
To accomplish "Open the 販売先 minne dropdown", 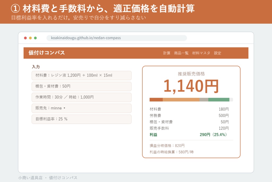I will [82, 108].
